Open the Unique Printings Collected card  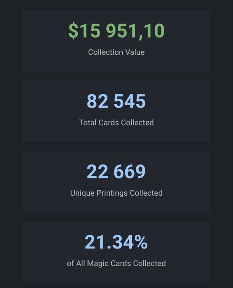[116, 182]
